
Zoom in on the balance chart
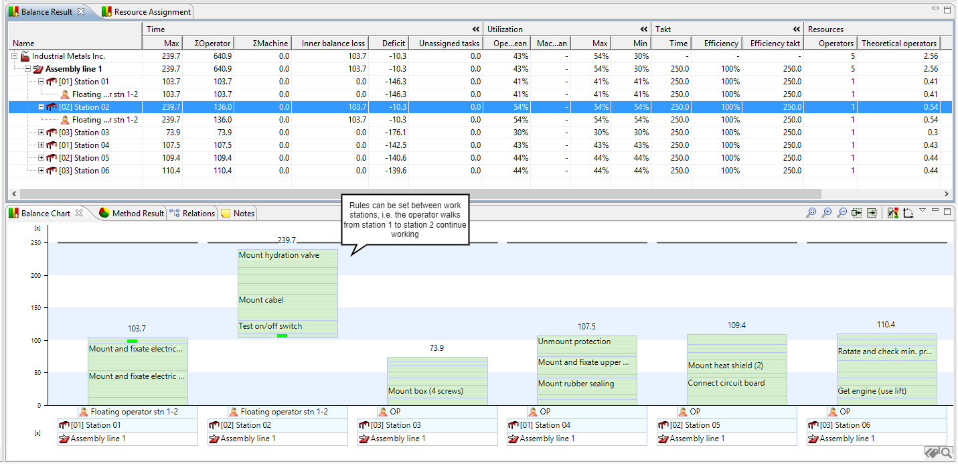[827, 213]
